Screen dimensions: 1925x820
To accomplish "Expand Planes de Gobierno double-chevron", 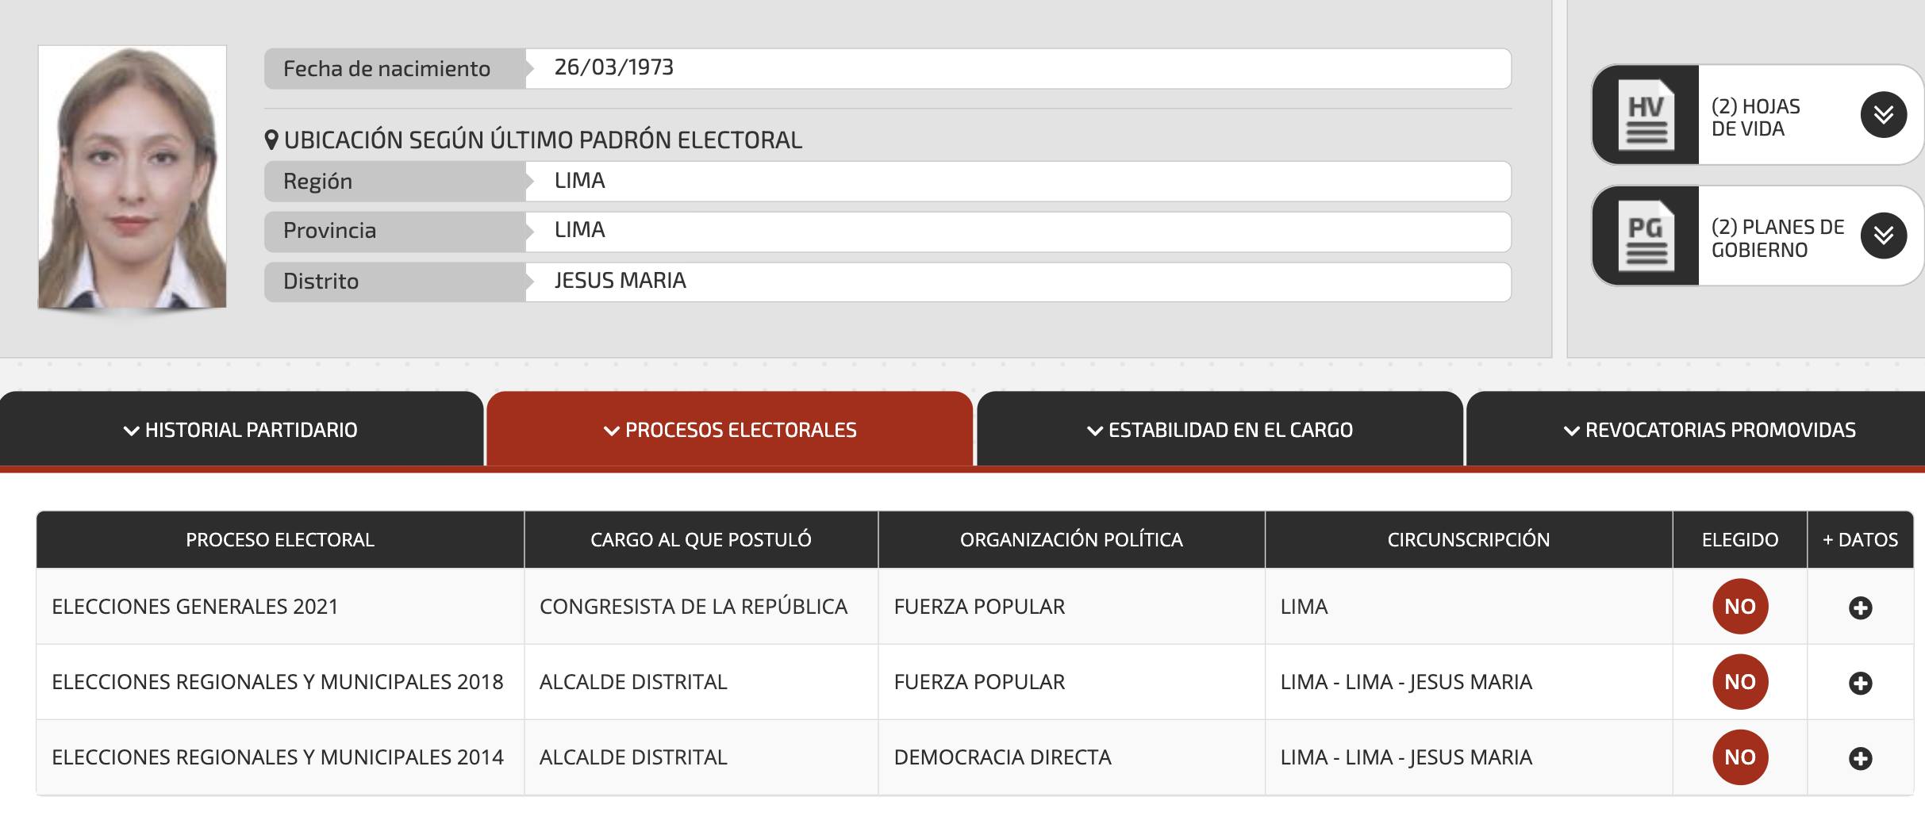I will [1883, 236].
